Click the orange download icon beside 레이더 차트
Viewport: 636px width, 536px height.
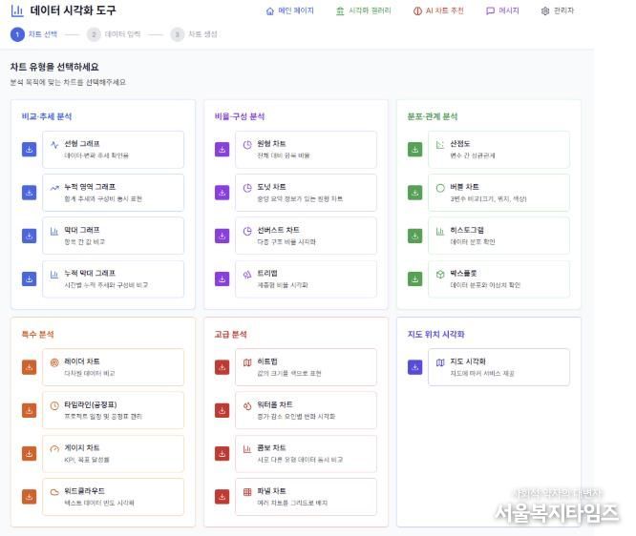point(29,367)
